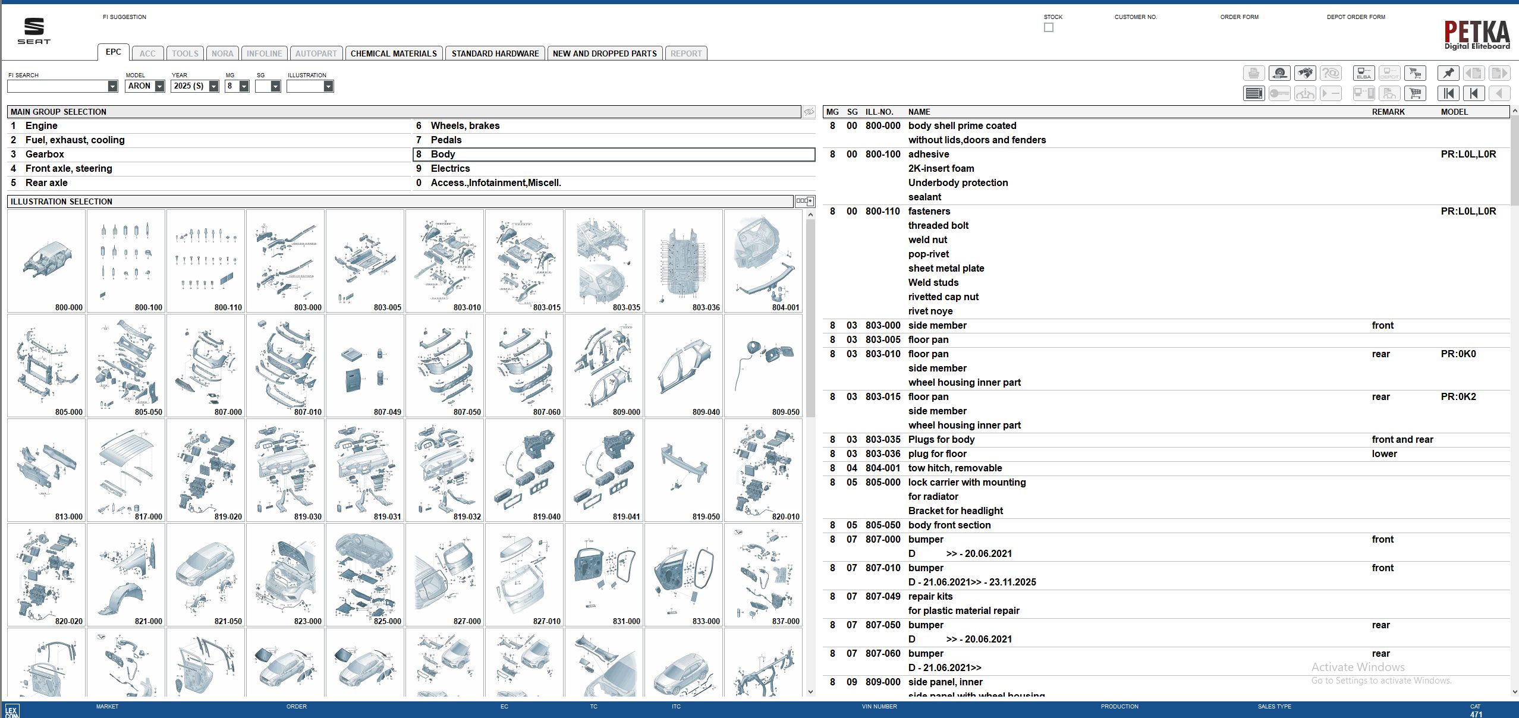Click the parts list scrollbar up arrow
The height and width of the screenshot is (718, 1519).
1514,111
